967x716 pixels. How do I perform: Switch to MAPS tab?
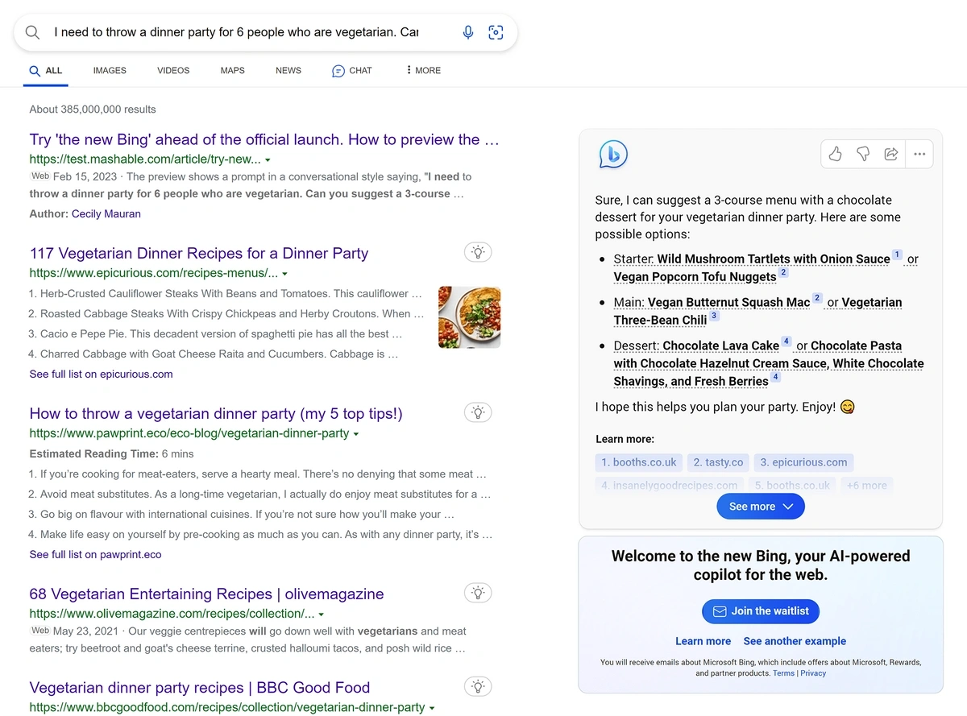point(232,70)
